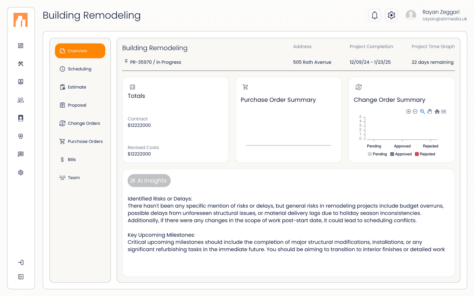Toggle the Approved legend series
The image size is (474, 297).
(401, 154)
